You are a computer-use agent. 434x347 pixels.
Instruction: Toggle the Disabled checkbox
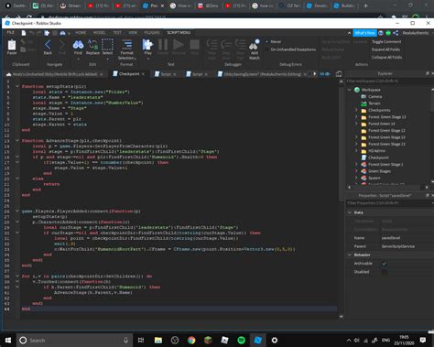[385, 272]
